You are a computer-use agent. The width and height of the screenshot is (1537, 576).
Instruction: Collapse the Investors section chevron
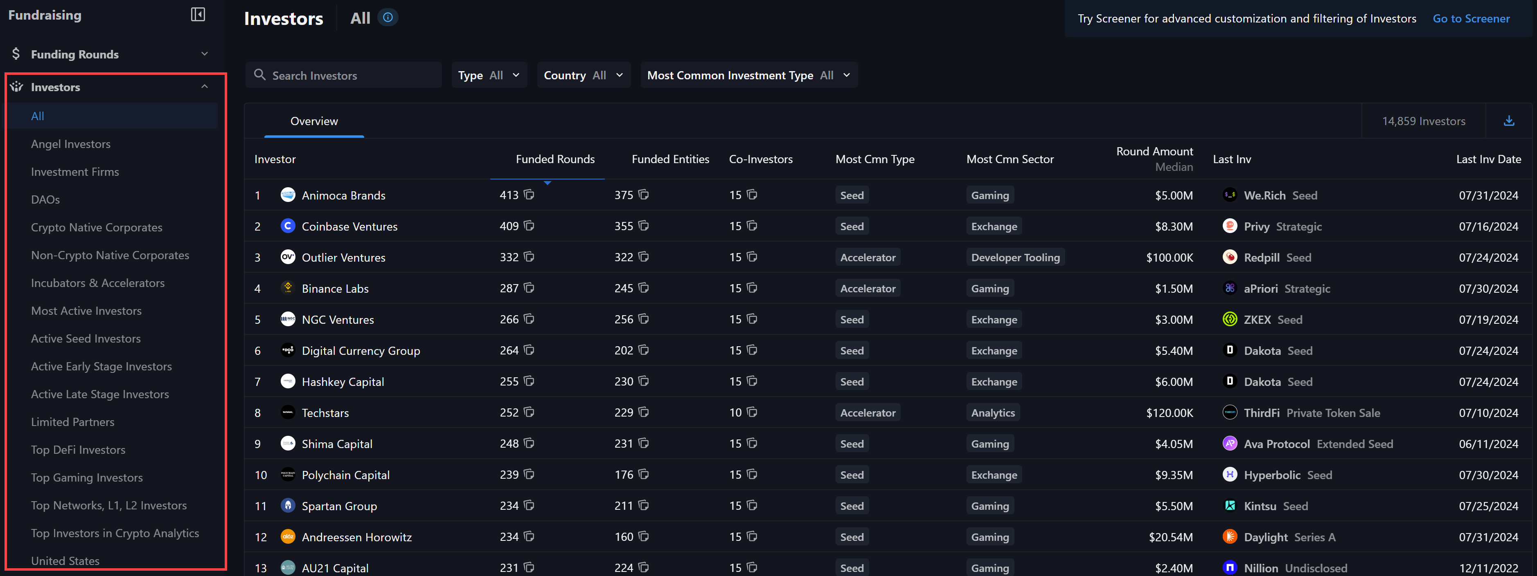tap(205, 86)
